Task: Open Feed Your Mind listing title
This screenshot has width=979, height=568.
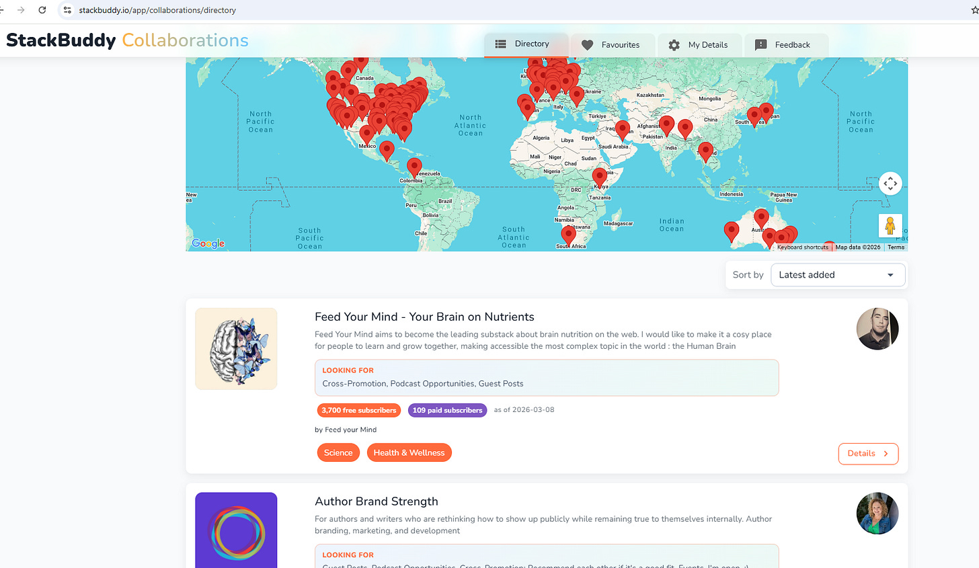Action: 424,317
